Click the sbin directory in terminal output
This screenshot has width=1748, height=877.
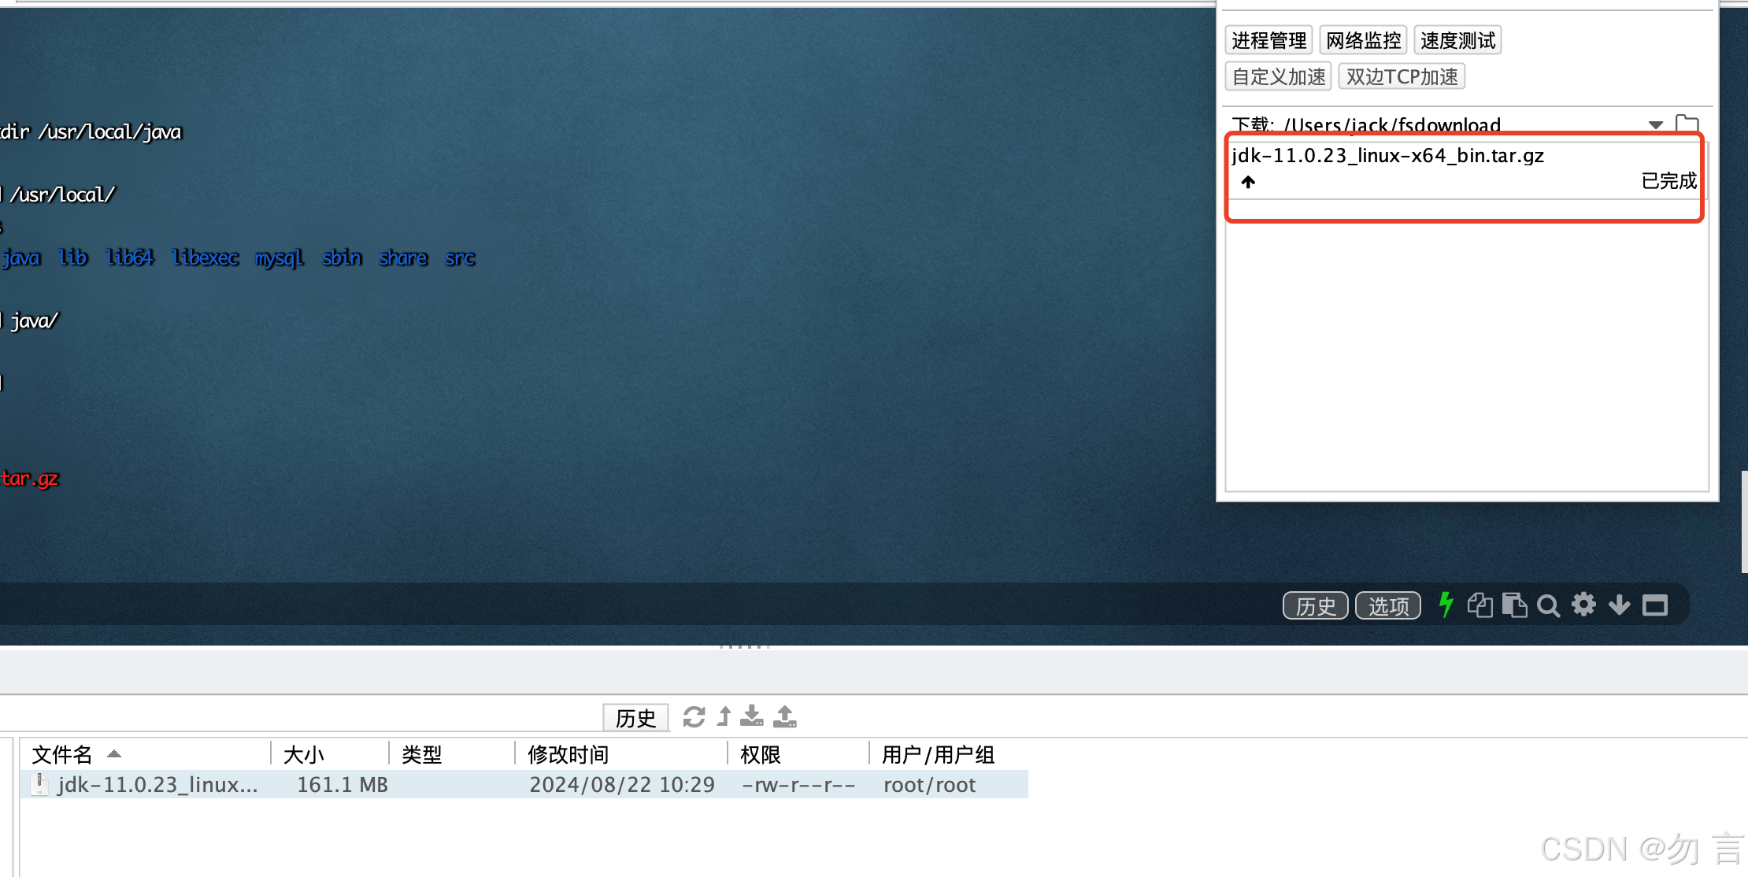pos(342,257)
